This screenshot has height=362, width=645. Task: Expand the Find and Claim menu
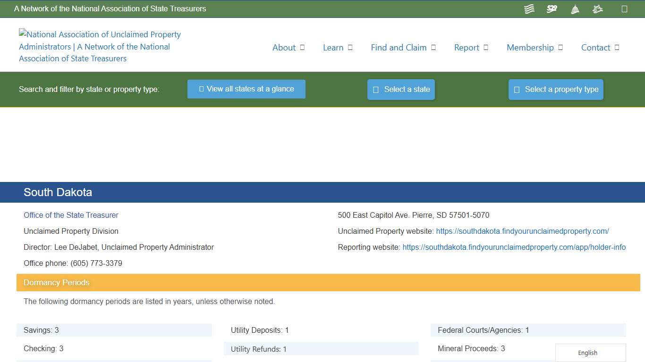(403, 47)
